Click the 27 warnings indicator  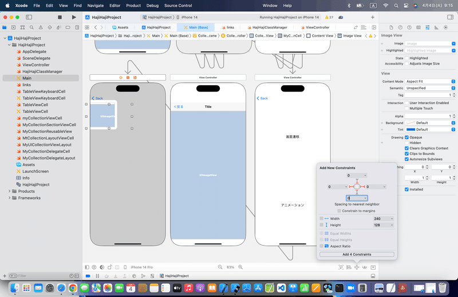click(x=329, y=17)
